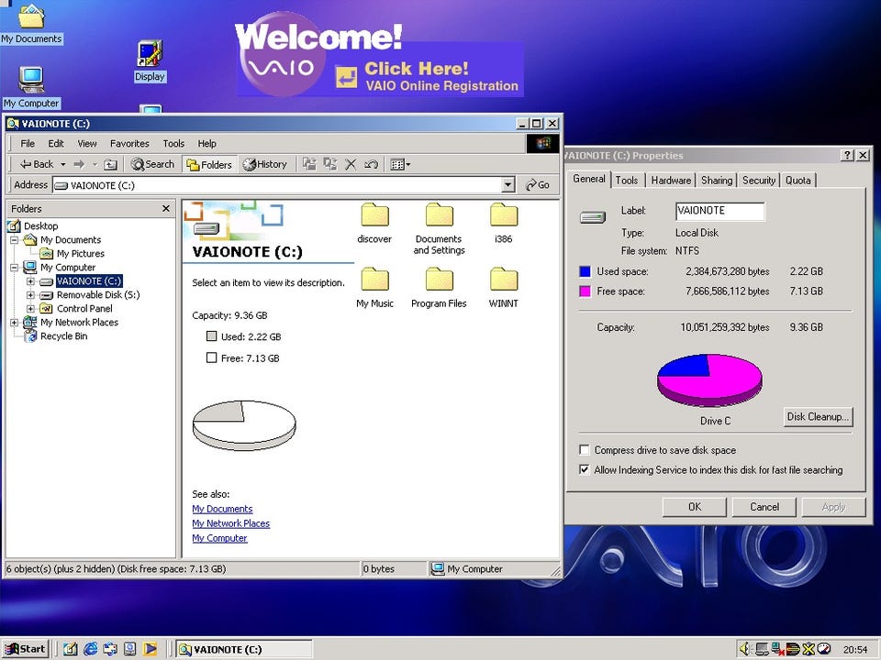
Task: Open the My Network Places link
Action: [x=231, y=523]
